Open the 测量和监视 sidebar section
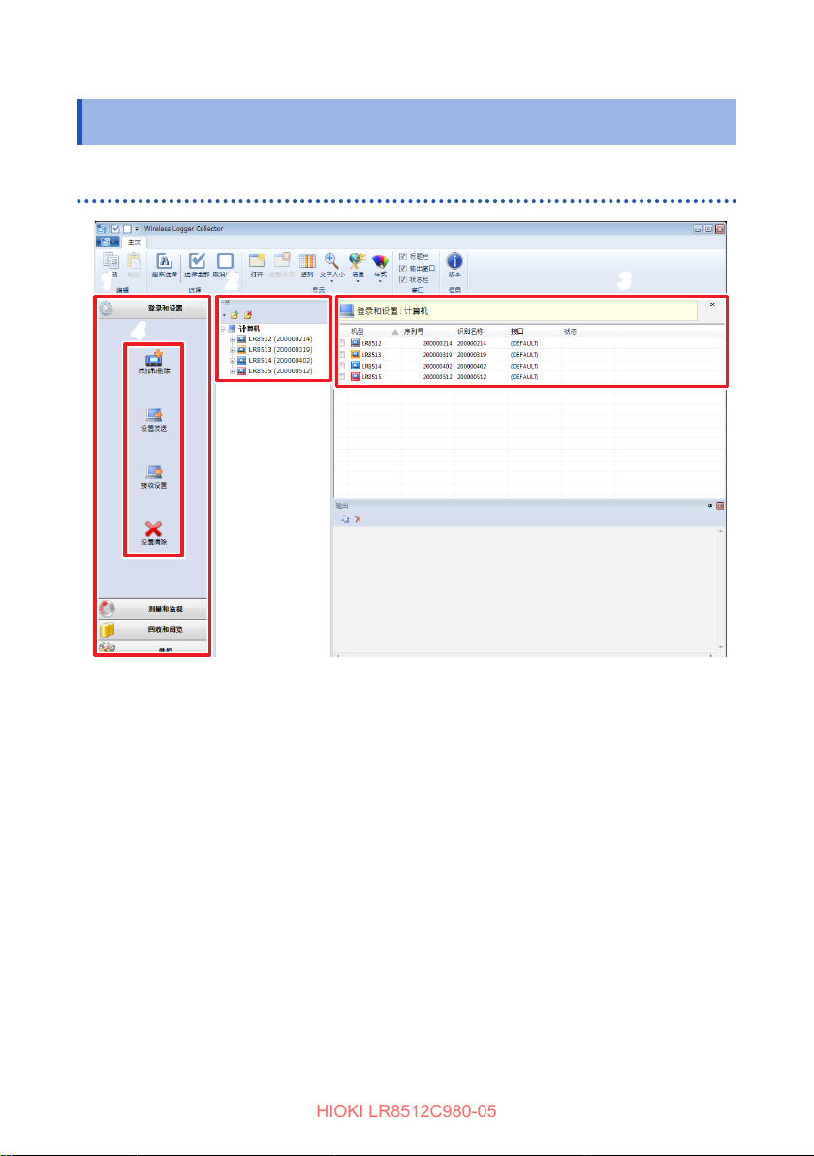Image resolution: width=814 pixels, height=1156 pixels. (x=153, y=609)
